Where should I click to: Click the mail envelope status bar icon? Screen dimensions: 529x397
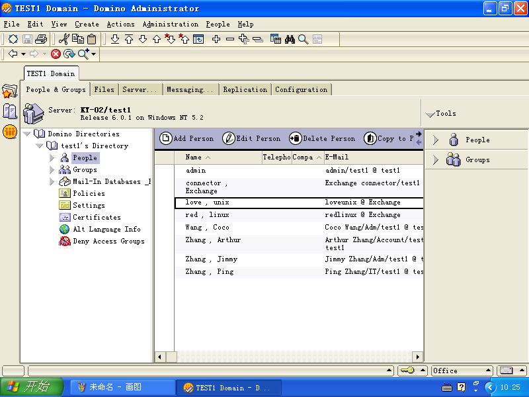(x=507, y=371)
